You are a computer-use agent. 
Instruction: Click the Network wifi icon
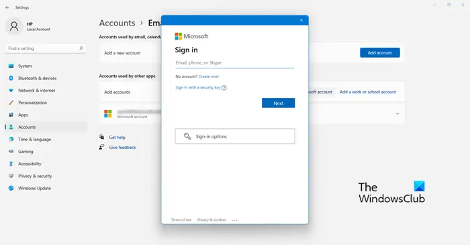(x=11, y=91)
